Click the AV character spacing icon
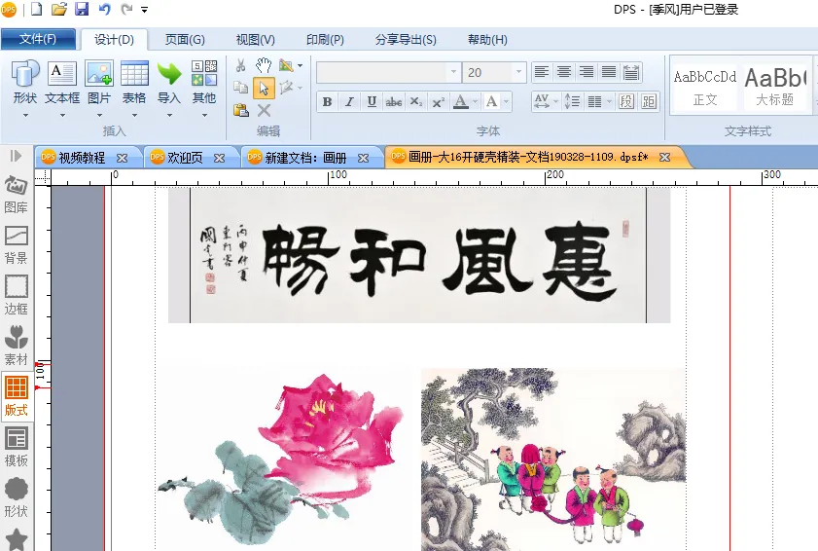Viewport: 818px width, 551px height. 542,101
